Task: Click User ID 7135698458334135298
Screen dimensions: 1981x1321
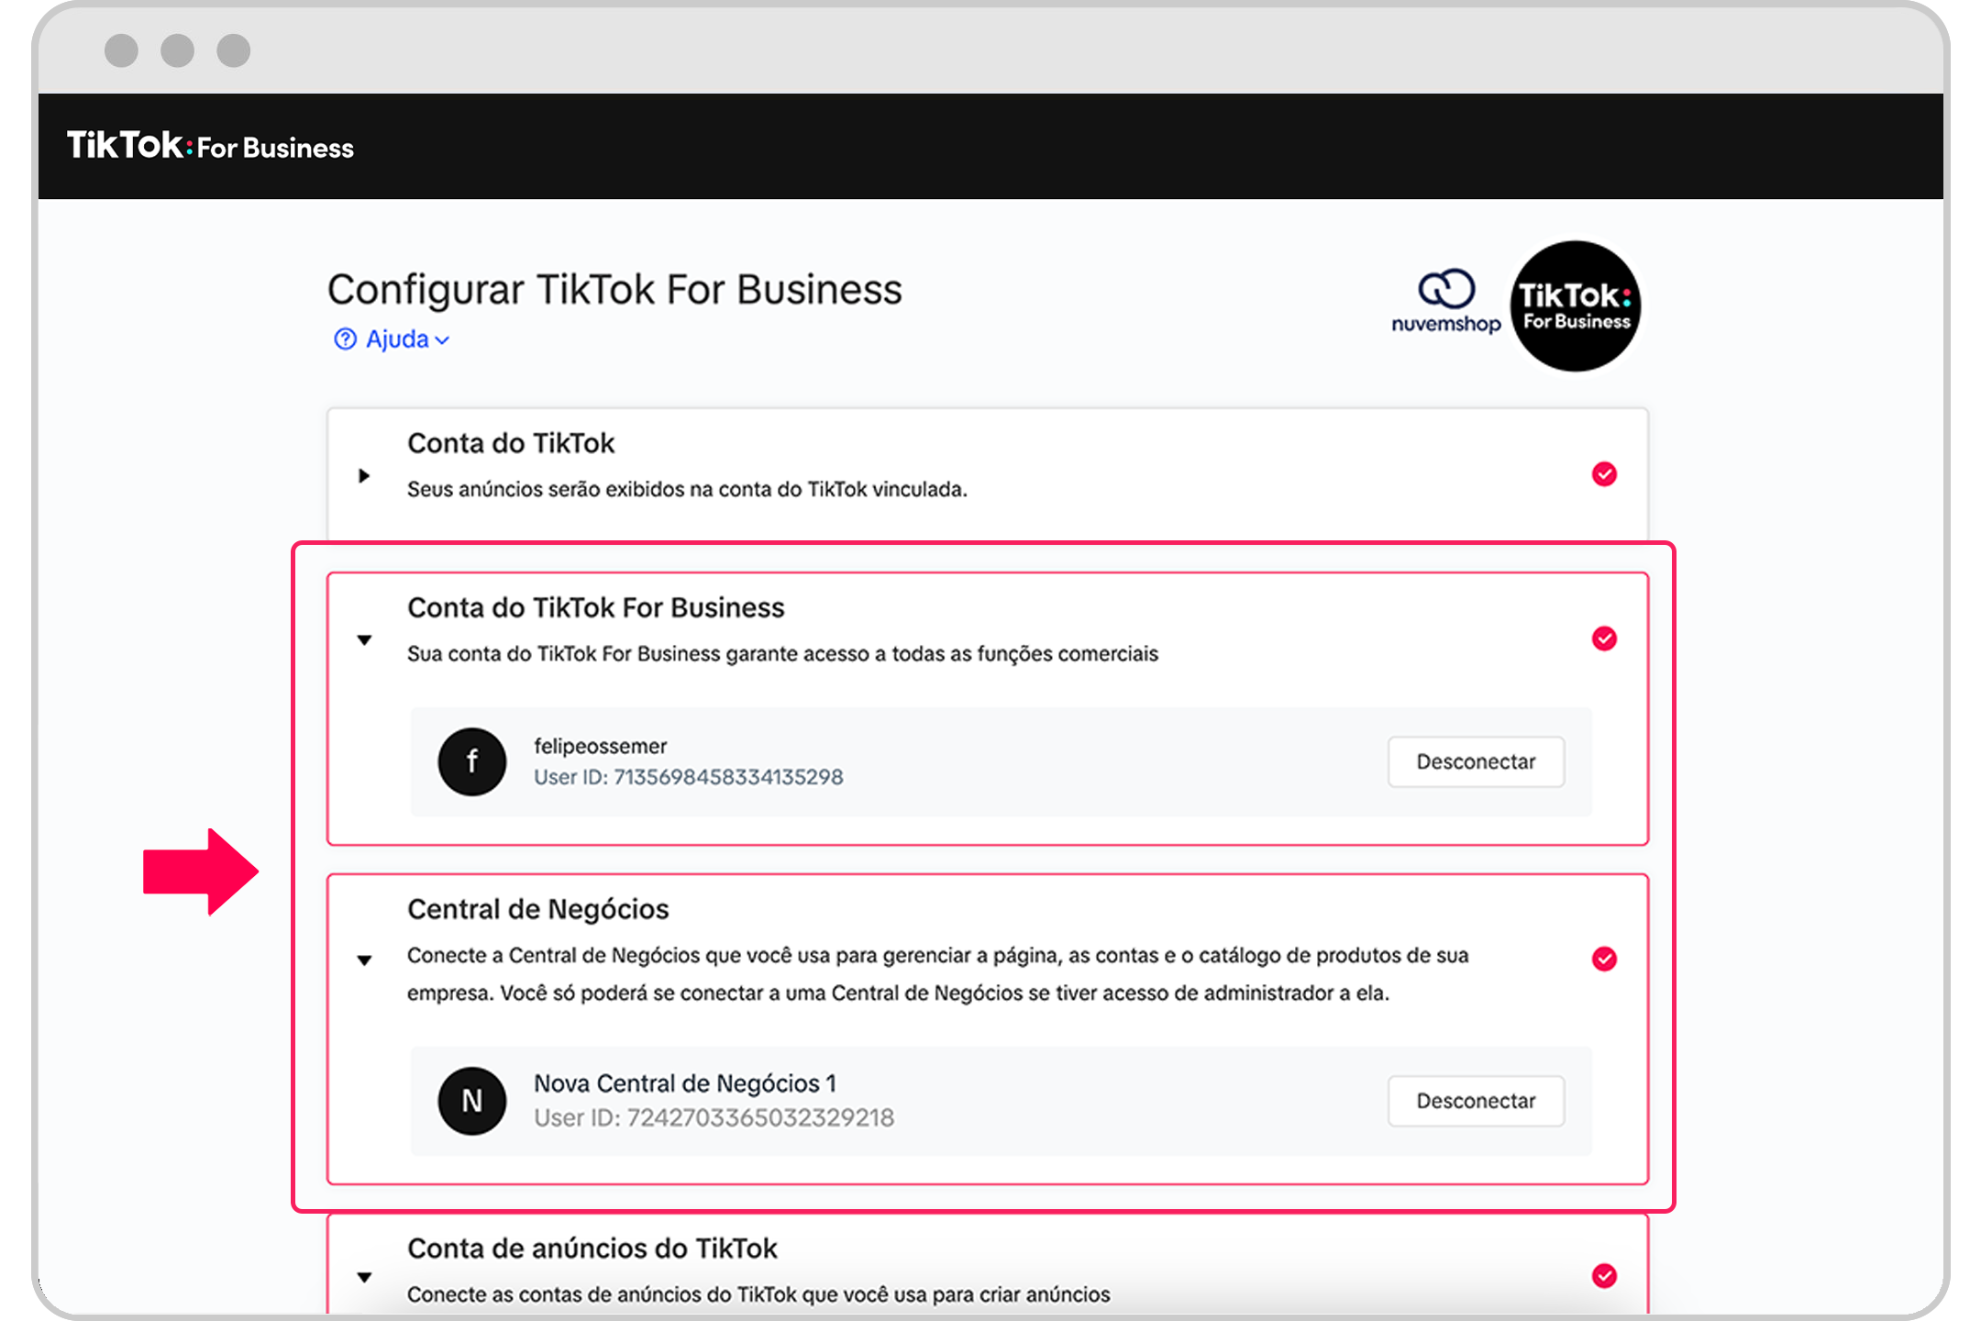Action: coord(689,777)
